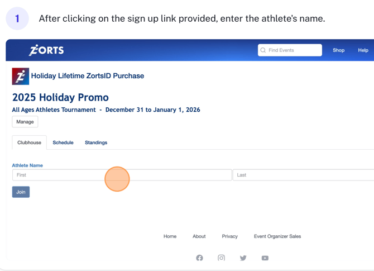374x271 pixels.
Task: Click the Zorts logo in header
Action: (x=46, y=50)
